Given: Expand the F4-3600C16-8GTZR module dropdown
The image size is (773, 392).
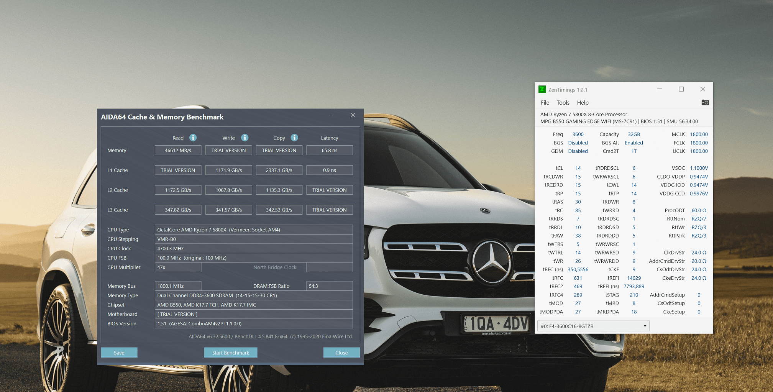Looking at the screenshot, I should (593, 326).
